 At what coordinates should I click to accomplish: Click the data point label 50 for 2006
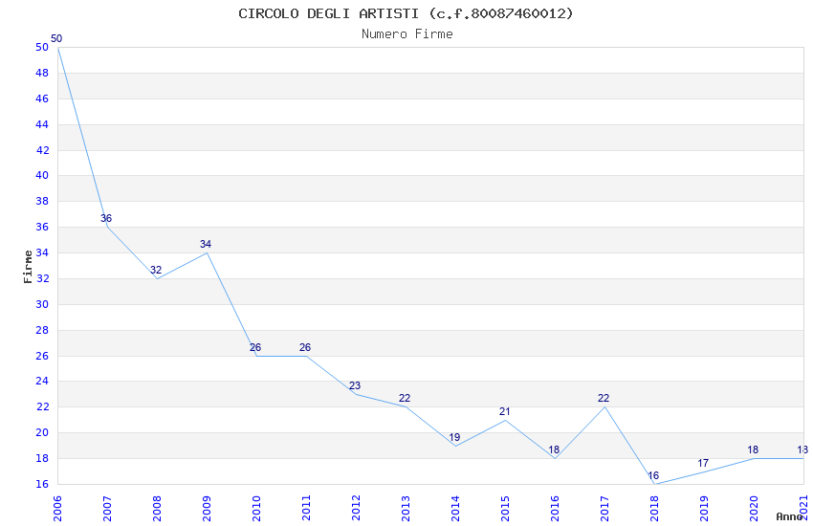56,38
